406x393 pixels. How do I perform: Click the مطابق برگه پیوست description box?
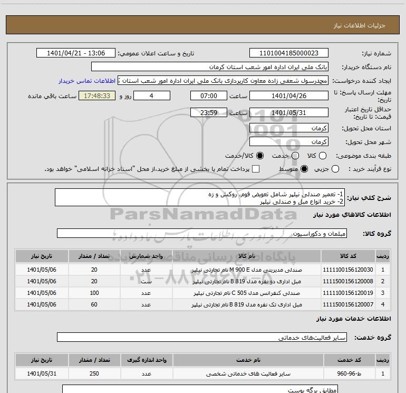click(200, 389)
